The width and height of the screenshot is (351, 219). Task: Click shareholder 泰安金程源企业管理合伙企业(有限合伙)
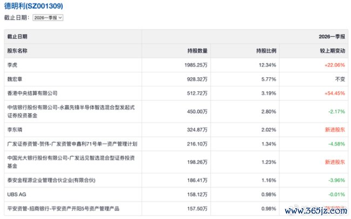click(51, 180)
